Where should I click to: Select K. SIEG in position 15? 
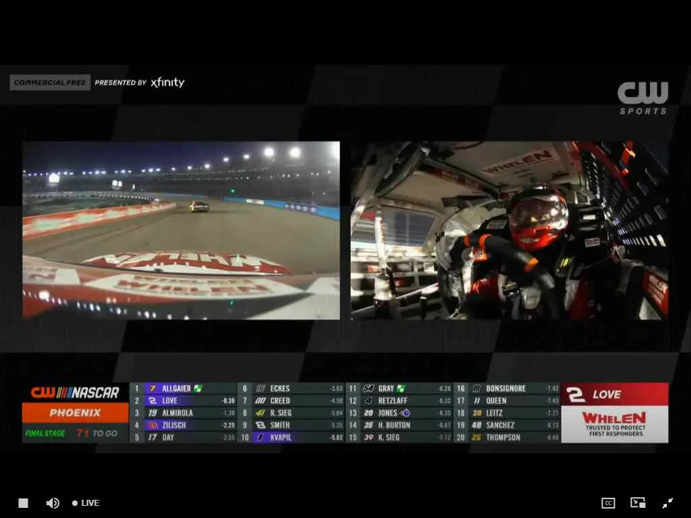coord(399,437)
